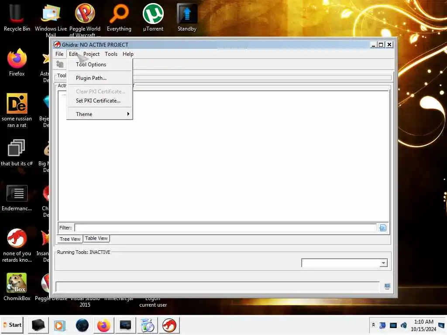Launch Firefox from desktop
Image resolution: width=447 pixels, height=335 pixels.
pyautogui.click(x=17, y=62)
